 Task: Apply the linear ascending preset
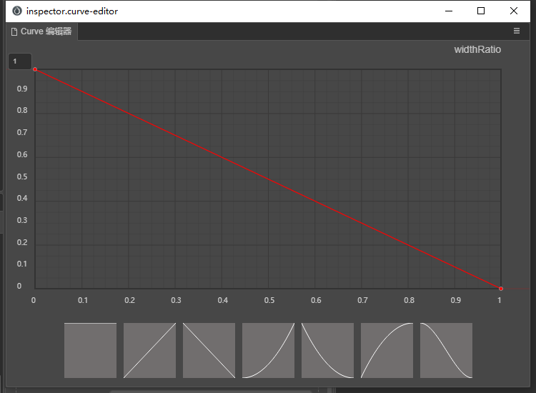click(150, 350)
